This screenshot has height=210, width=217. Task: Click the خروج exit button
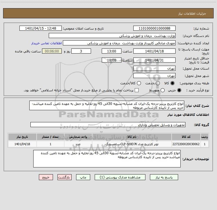point(46,177)
